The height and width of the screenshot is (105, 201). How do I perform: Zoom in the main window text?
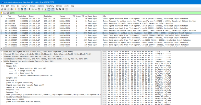[57, 9]
